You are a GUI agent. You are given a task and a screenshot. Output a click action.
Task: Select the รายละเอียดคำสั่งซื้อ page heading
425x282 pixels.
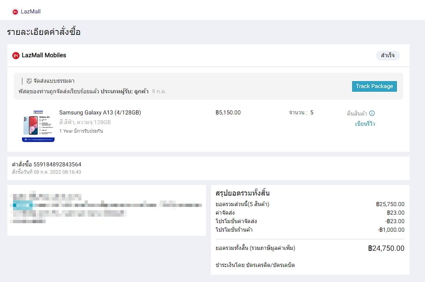(44, 32)
